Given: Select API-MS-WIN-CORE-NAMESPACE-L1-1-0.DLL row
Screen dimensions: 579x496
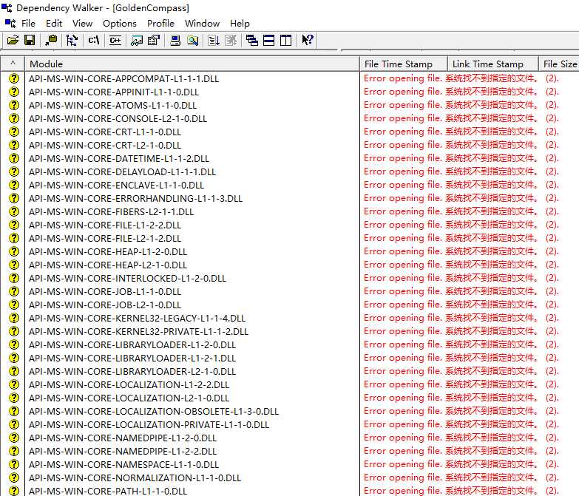Looking at the screenshot, I should point(290,464).
